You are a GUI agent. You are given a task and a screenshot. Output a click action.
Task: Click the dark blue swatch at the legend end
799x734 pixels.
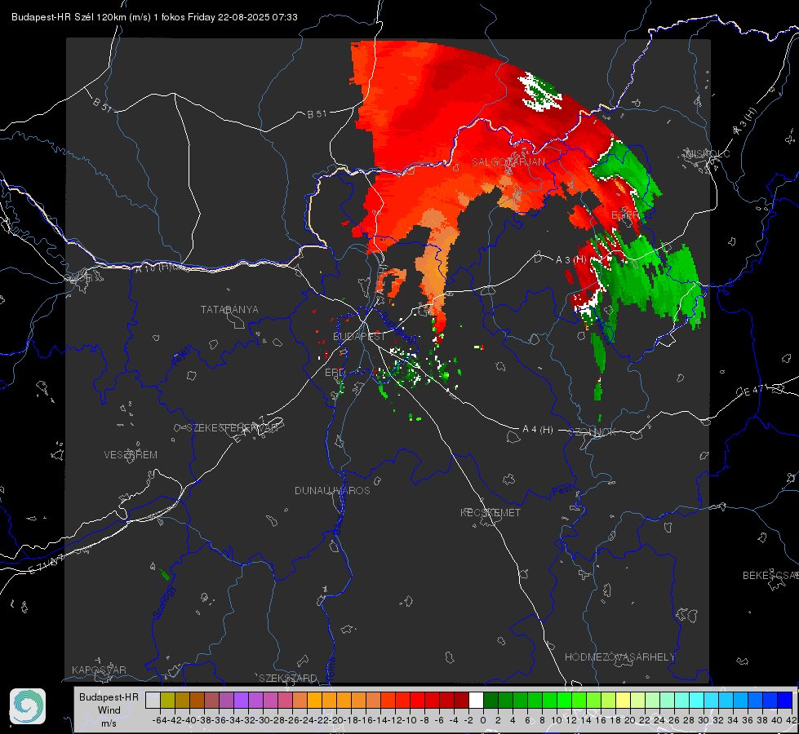point(785,700)
